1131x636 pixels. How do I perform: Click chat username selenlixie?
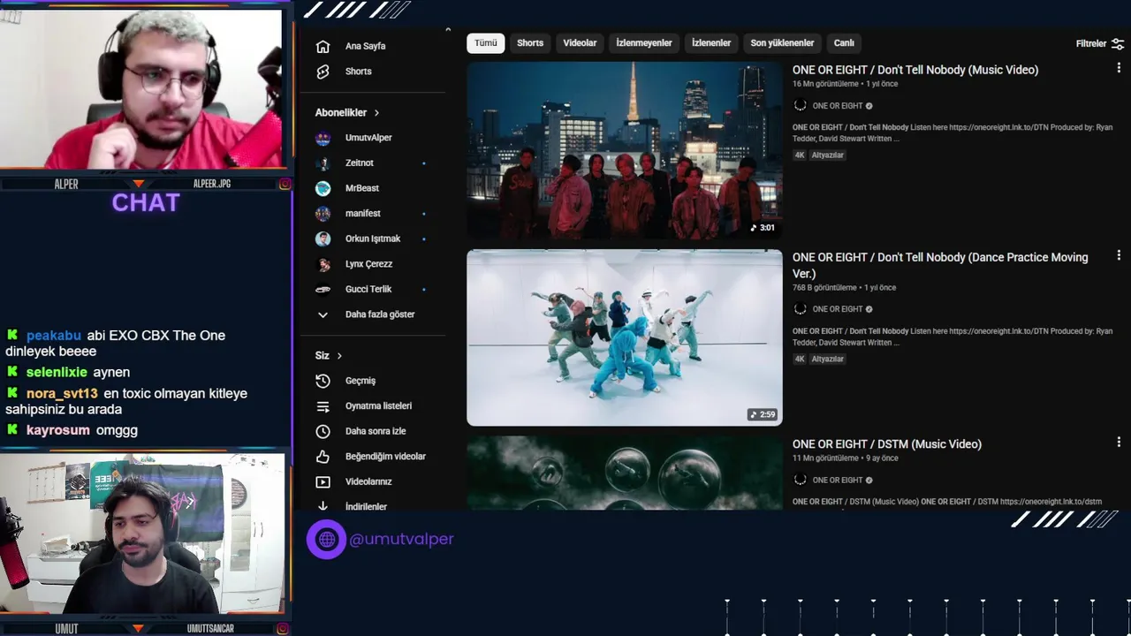click(x=57, y=373)
